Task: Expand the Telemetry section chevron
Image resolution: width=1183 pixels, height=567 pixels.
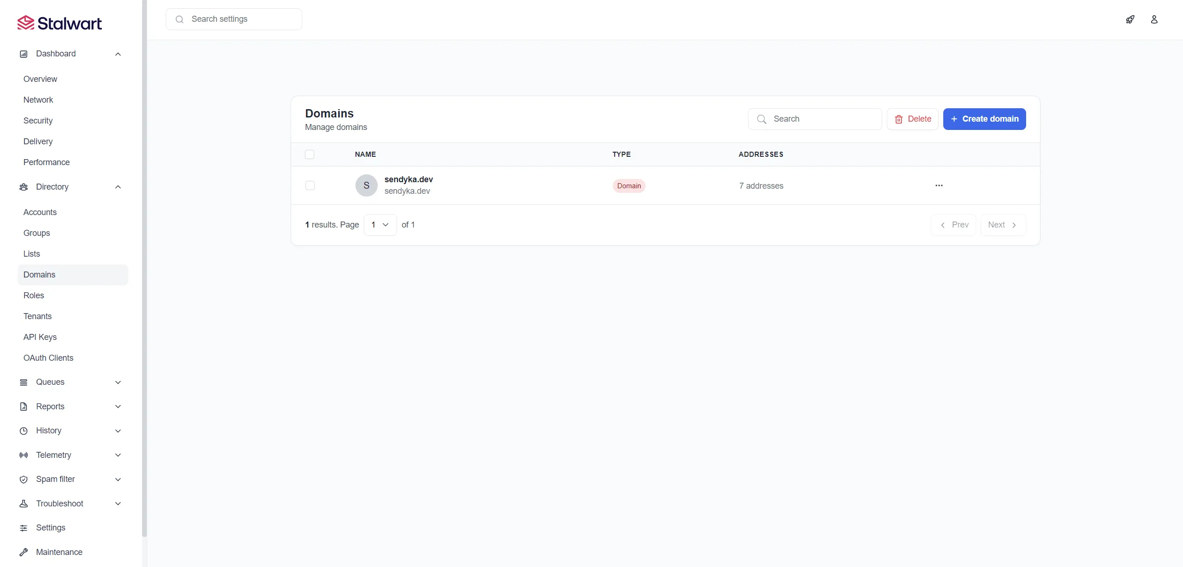Action: (x=118, y=455)
